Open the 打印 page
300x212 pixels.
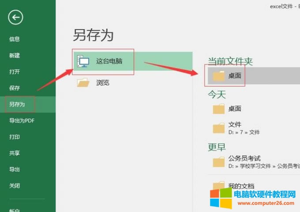tap(15, 137)
